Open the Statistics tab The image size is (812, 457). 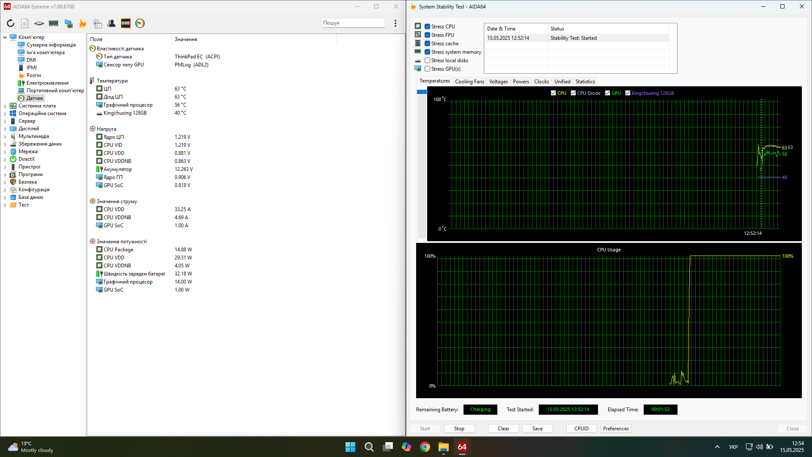coord(585,82)
